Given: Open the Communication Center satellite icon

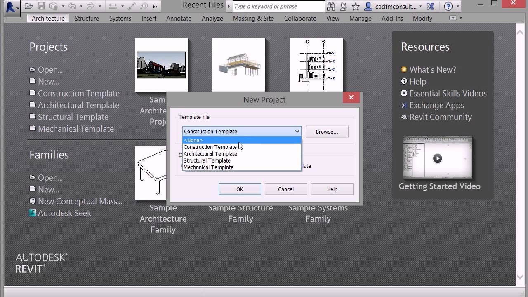Looking at the screenshot, I should 343,6.
